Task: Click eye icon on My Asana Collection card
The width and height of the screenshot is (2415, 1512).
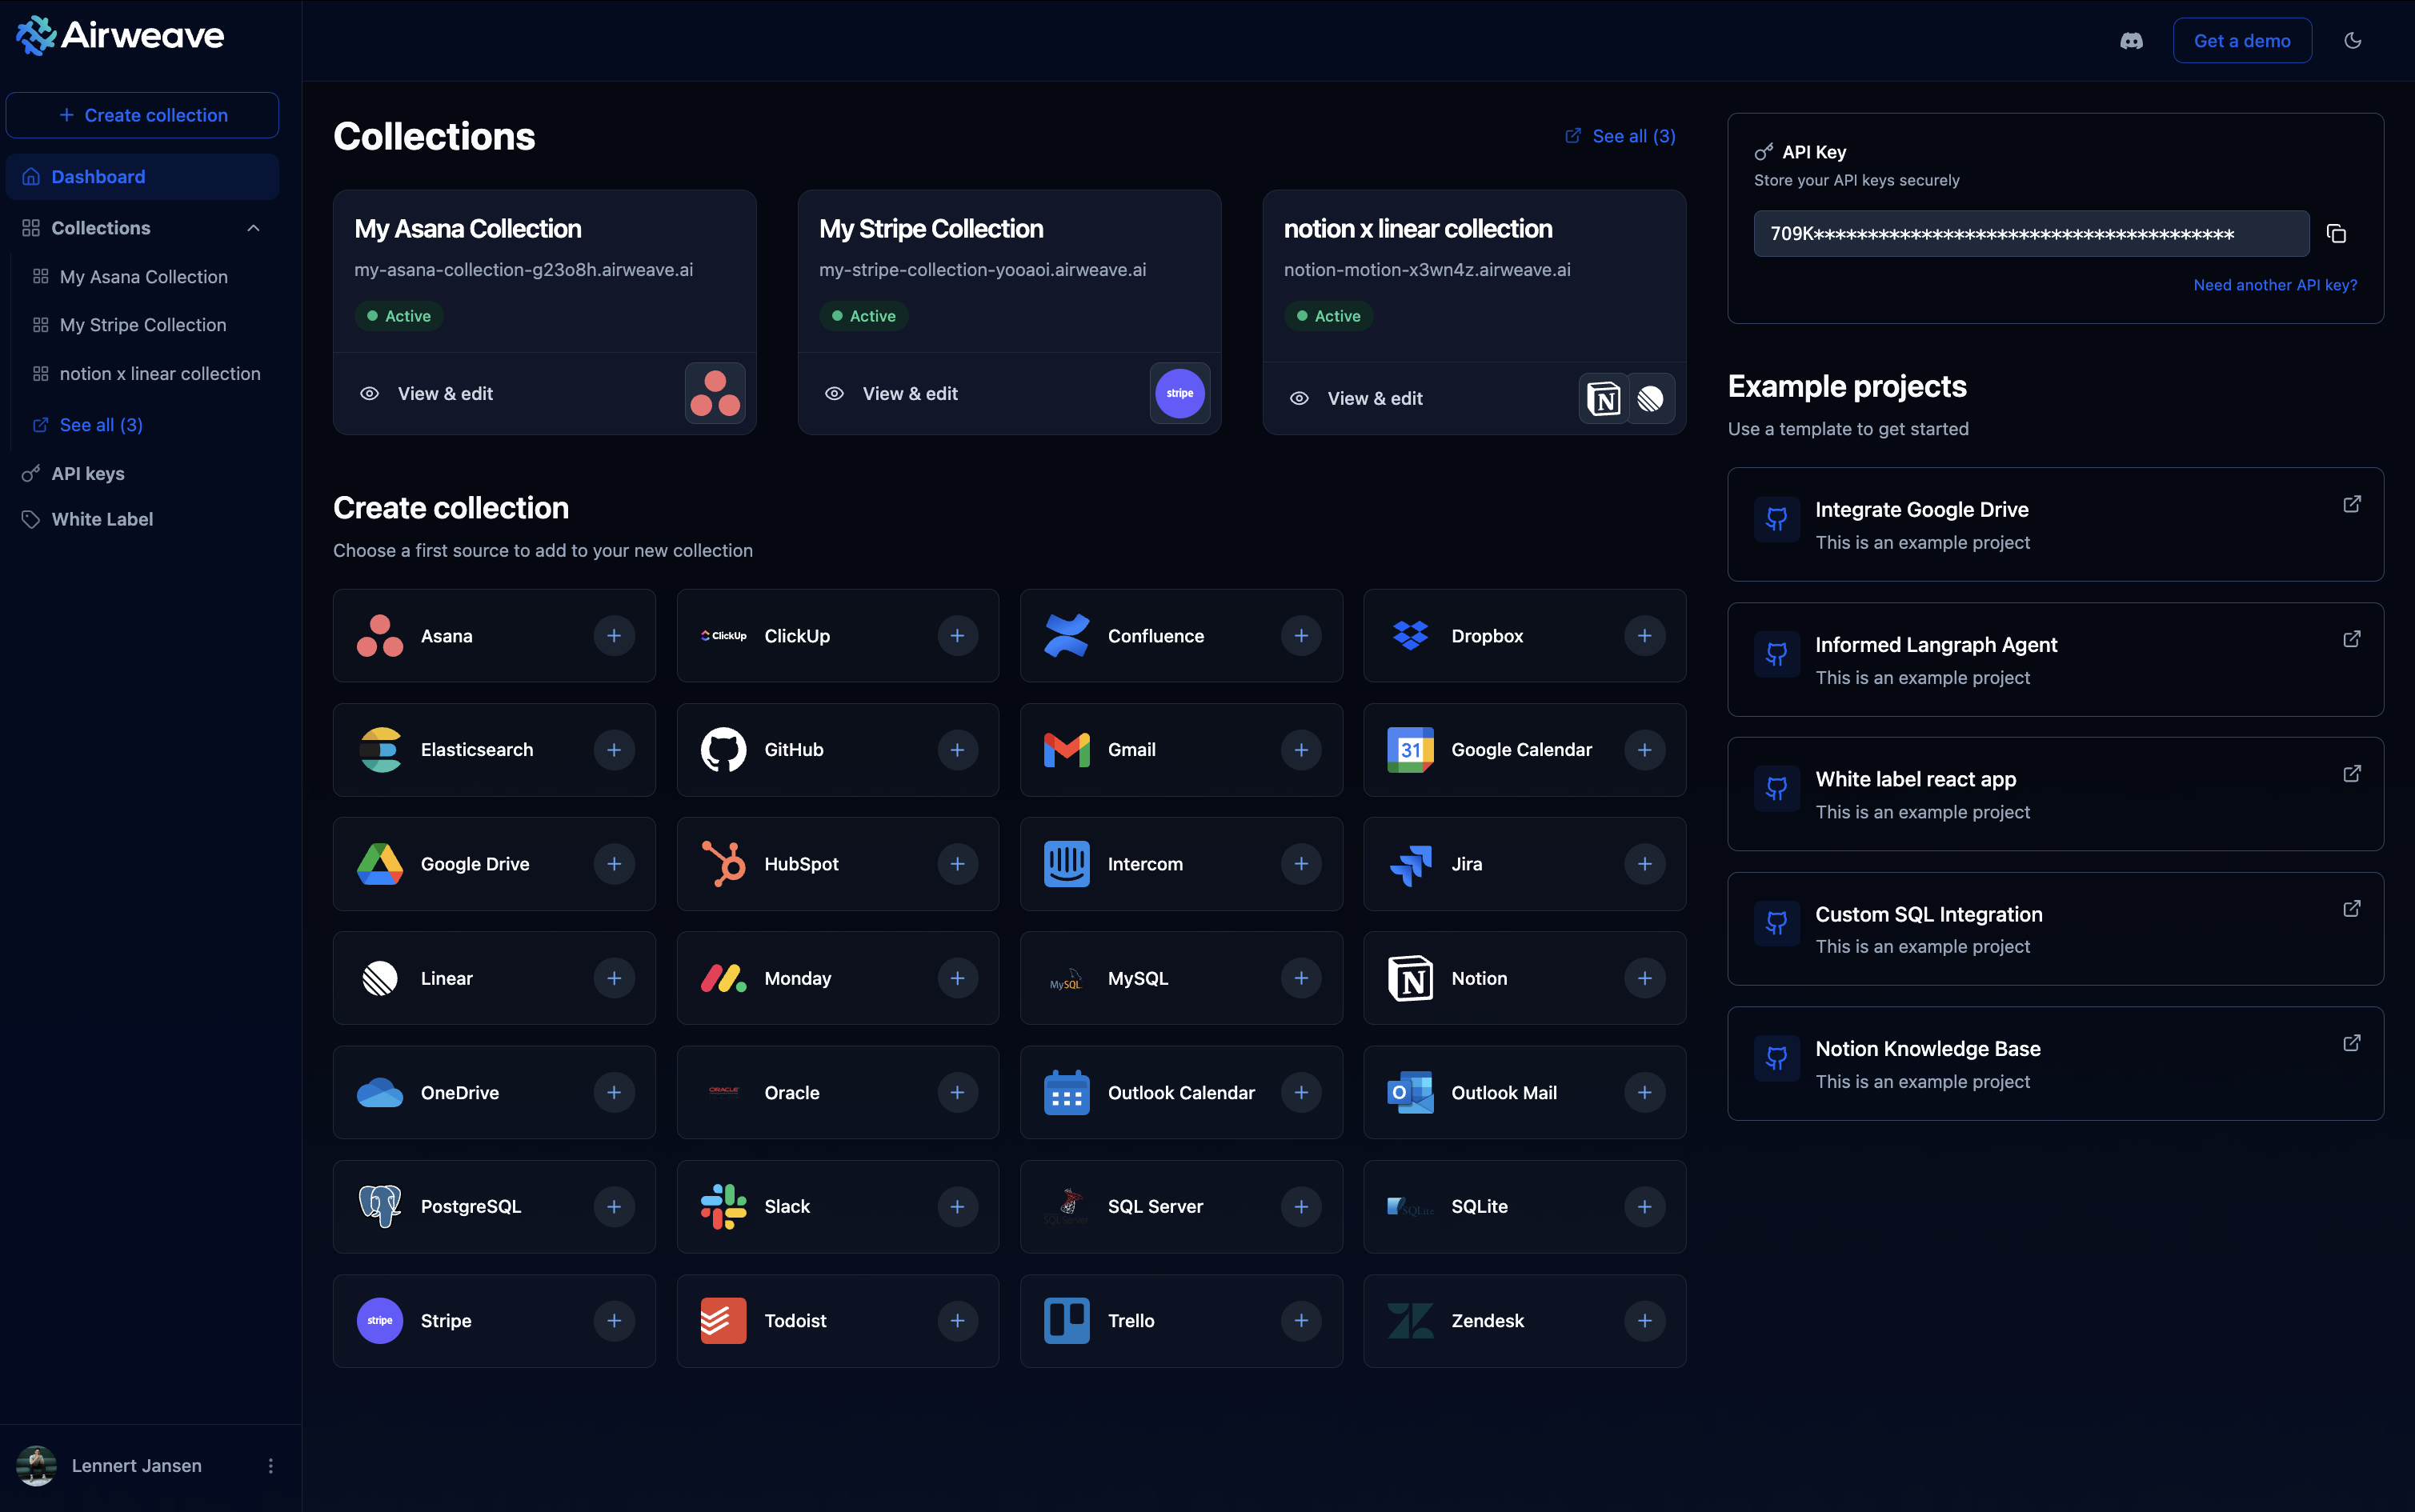Action: pyautogui.click(x=369, y=394)
